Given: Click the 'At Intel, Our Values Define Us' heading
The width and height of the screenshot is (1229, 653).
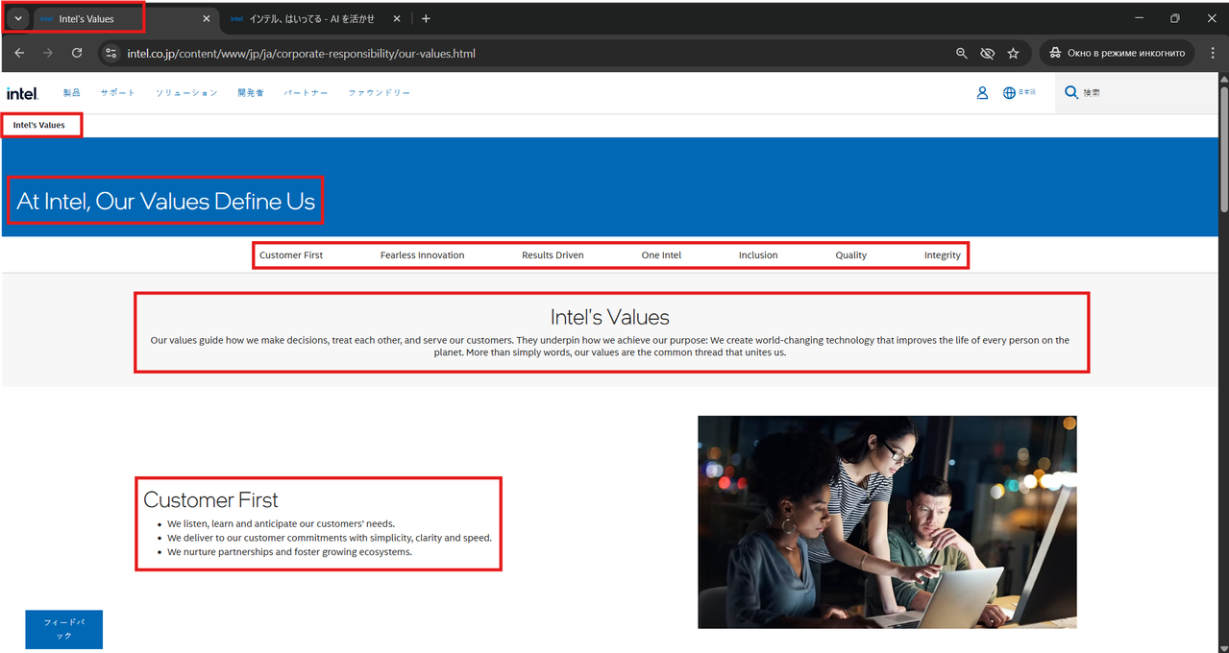Looking at the screenshot, I should coord(165,201).
